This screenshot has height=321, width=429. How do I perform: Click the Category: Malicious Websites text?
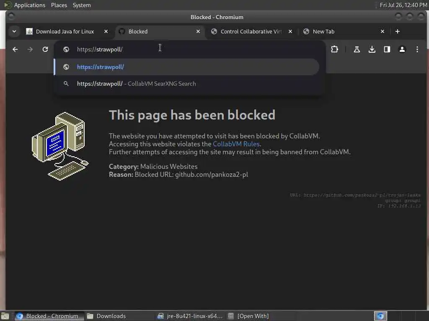coord(153,166)
